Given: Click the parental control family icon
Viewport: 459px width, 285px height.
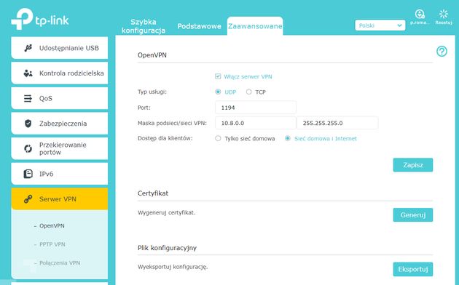Looking at the screenshot, I should 28,73.
